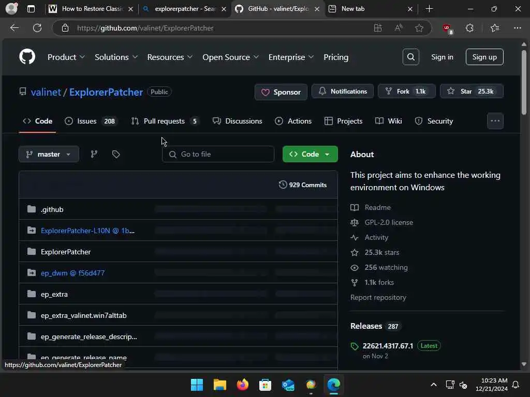The image size is (530, 397).
Task: Open the Discussions tab
Action: 237,121
